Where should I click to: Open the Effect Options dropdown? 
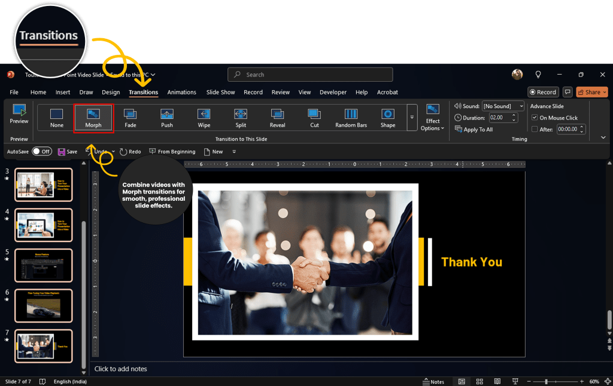(433, 117)
